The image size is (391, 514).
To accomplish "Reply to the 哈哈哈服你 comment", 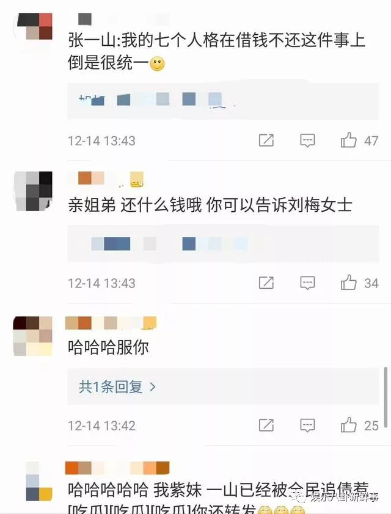I will click(x=307, y=425).
